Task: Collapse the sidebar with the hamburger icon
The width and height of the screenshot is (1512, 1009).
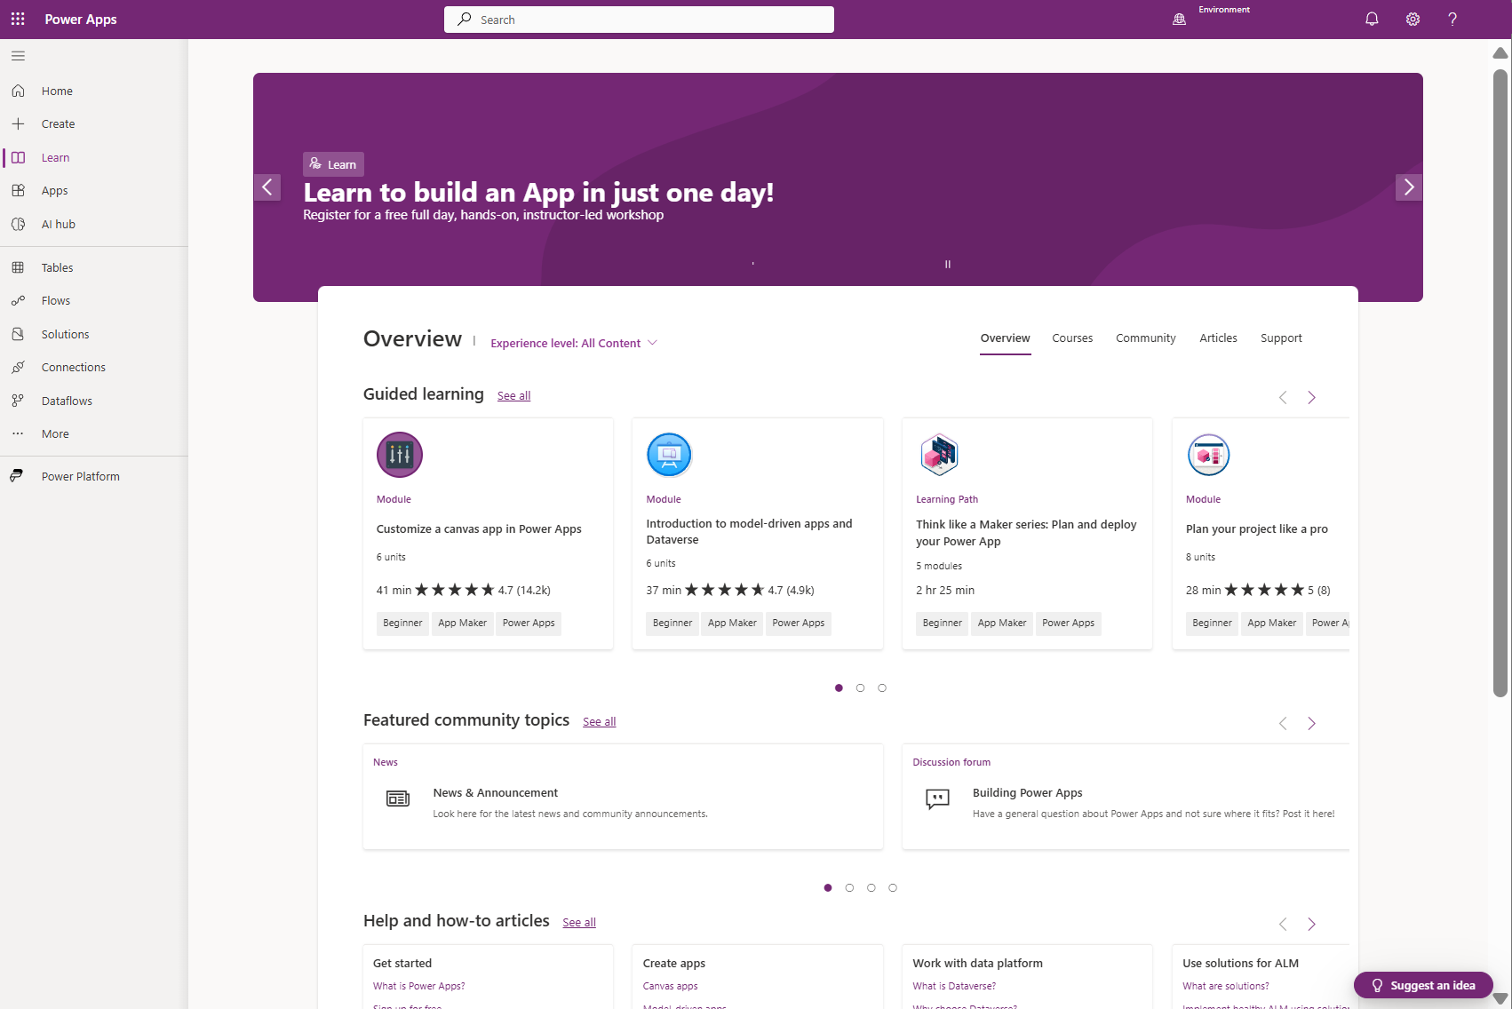Action: (18, 55)
